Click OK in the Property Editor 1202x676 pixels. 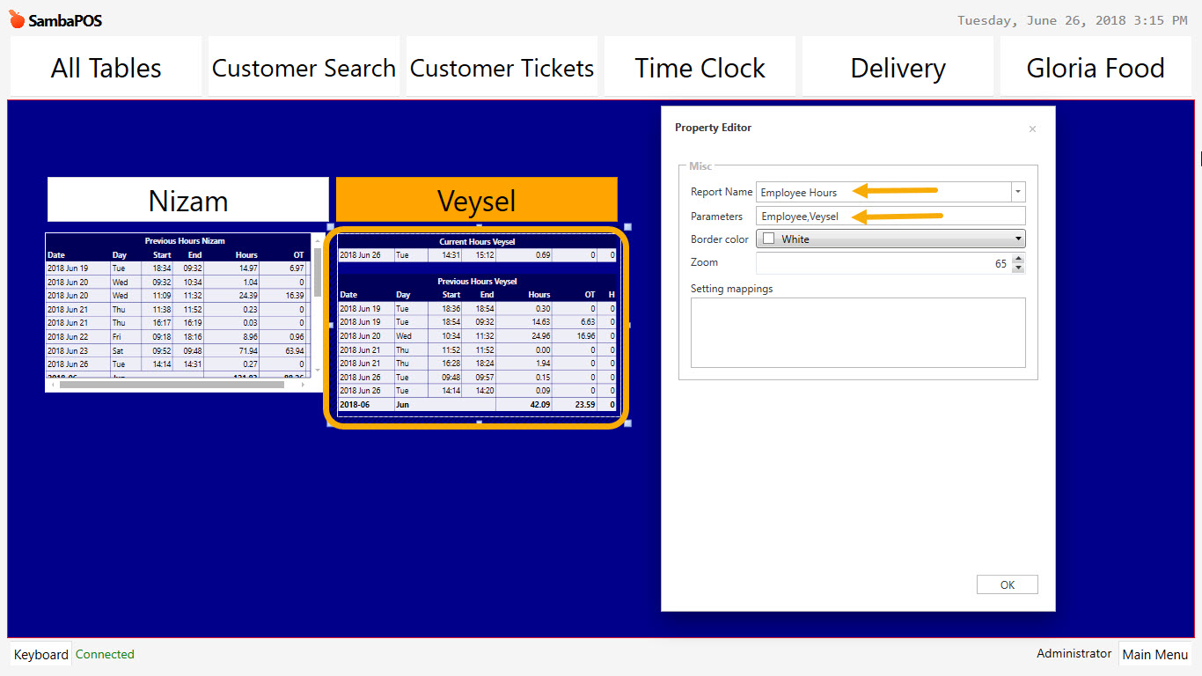point(1007,584)
